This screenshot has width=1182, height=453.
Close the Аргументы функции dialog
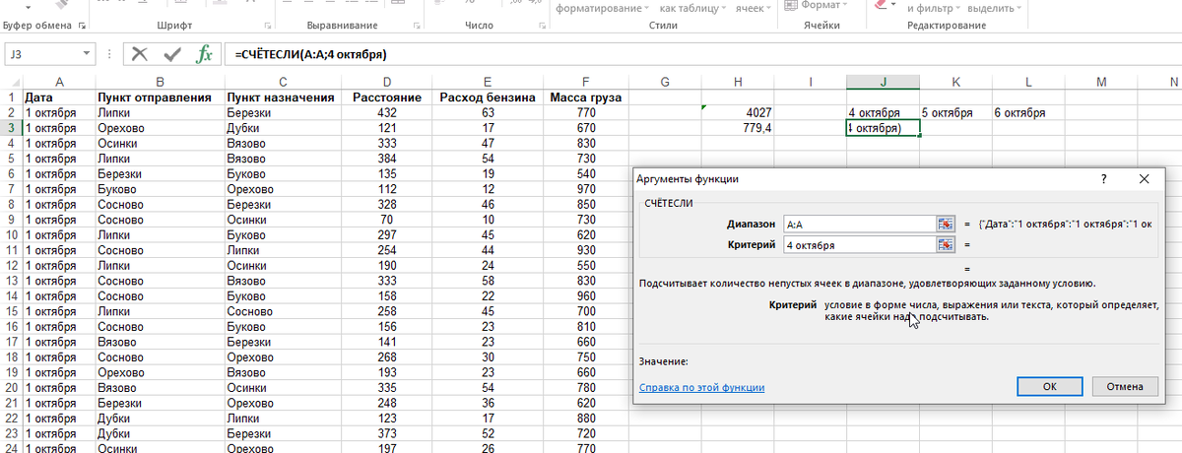(1144, 179)
